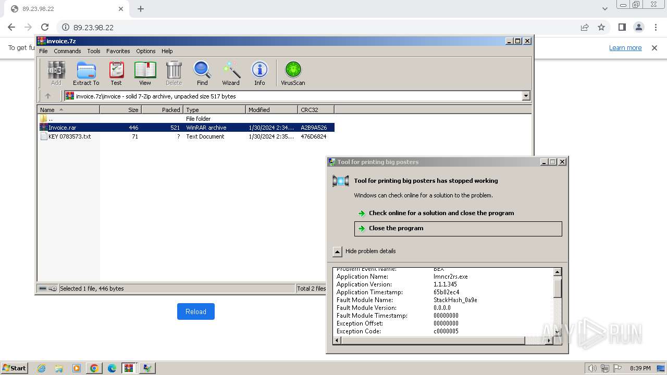
Task: Click the blue Reload button
Action: (x=196, y=311)
